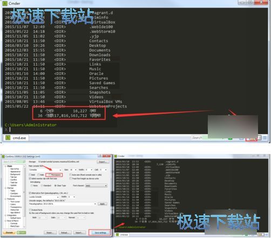This screenshot has height=238, width=271.
Task: Select the cmd.exe tab in top Cmder window
Action: coord(16,138)
